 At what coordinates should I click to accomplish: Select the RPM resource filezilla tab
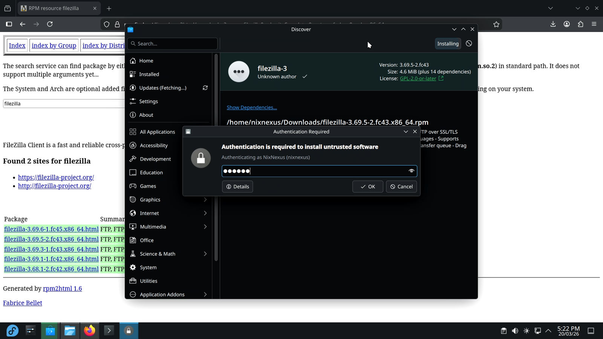click(59, 8)
